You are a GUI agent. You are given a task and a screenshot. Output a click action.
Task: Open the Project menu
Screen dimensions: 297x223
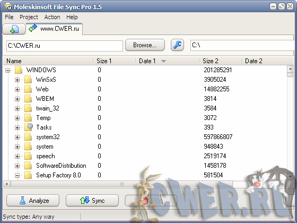29,17
